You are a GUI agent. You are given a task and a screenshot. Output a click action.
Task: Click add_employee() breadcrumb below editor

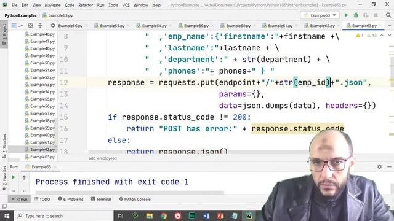tap(103, 158)
